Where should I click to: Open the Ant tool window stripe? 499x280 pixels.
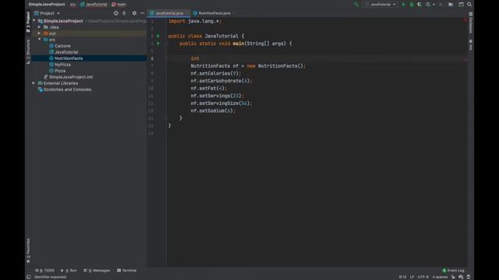point(471,45)
